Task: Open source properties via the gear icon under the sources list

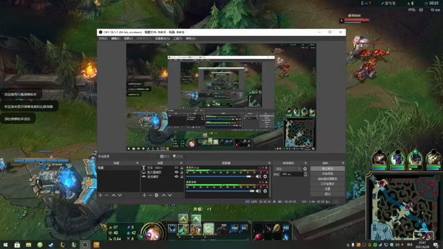Action: (156, 195)
